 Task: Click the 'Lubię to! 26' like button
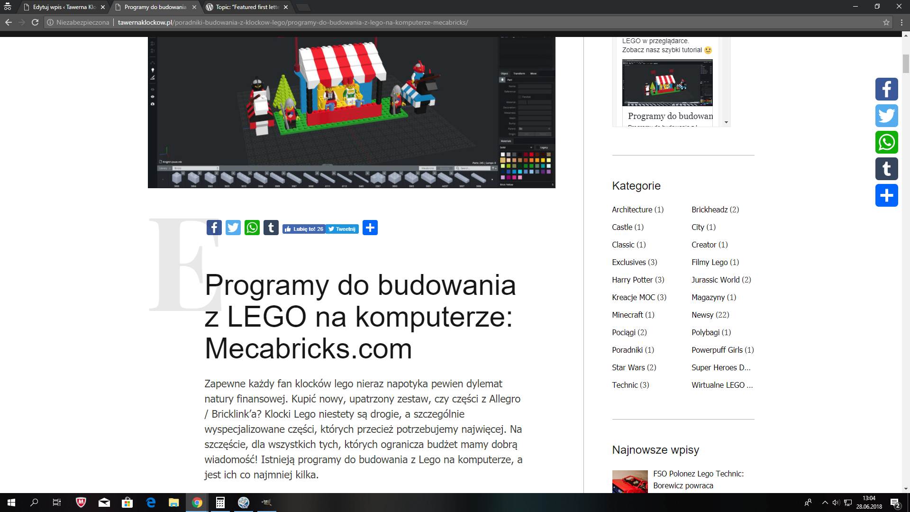(x=304, y=229)
